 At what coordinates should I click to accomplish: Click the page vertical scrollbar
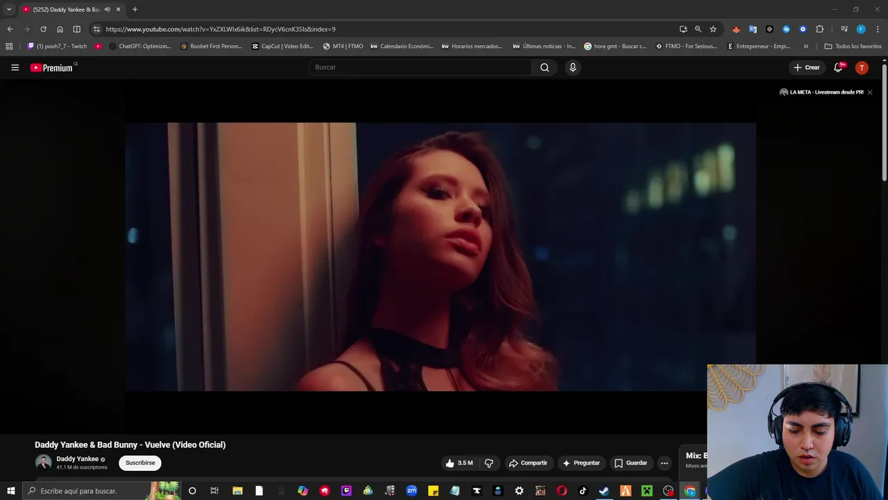pyautogui.click(x=885, y=122)
